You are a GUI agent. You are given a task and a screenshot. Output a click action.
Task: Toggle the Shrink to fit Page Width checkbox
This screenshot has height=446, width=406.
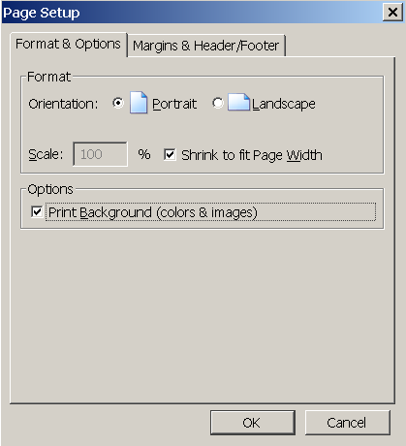(x=170, y=154)
